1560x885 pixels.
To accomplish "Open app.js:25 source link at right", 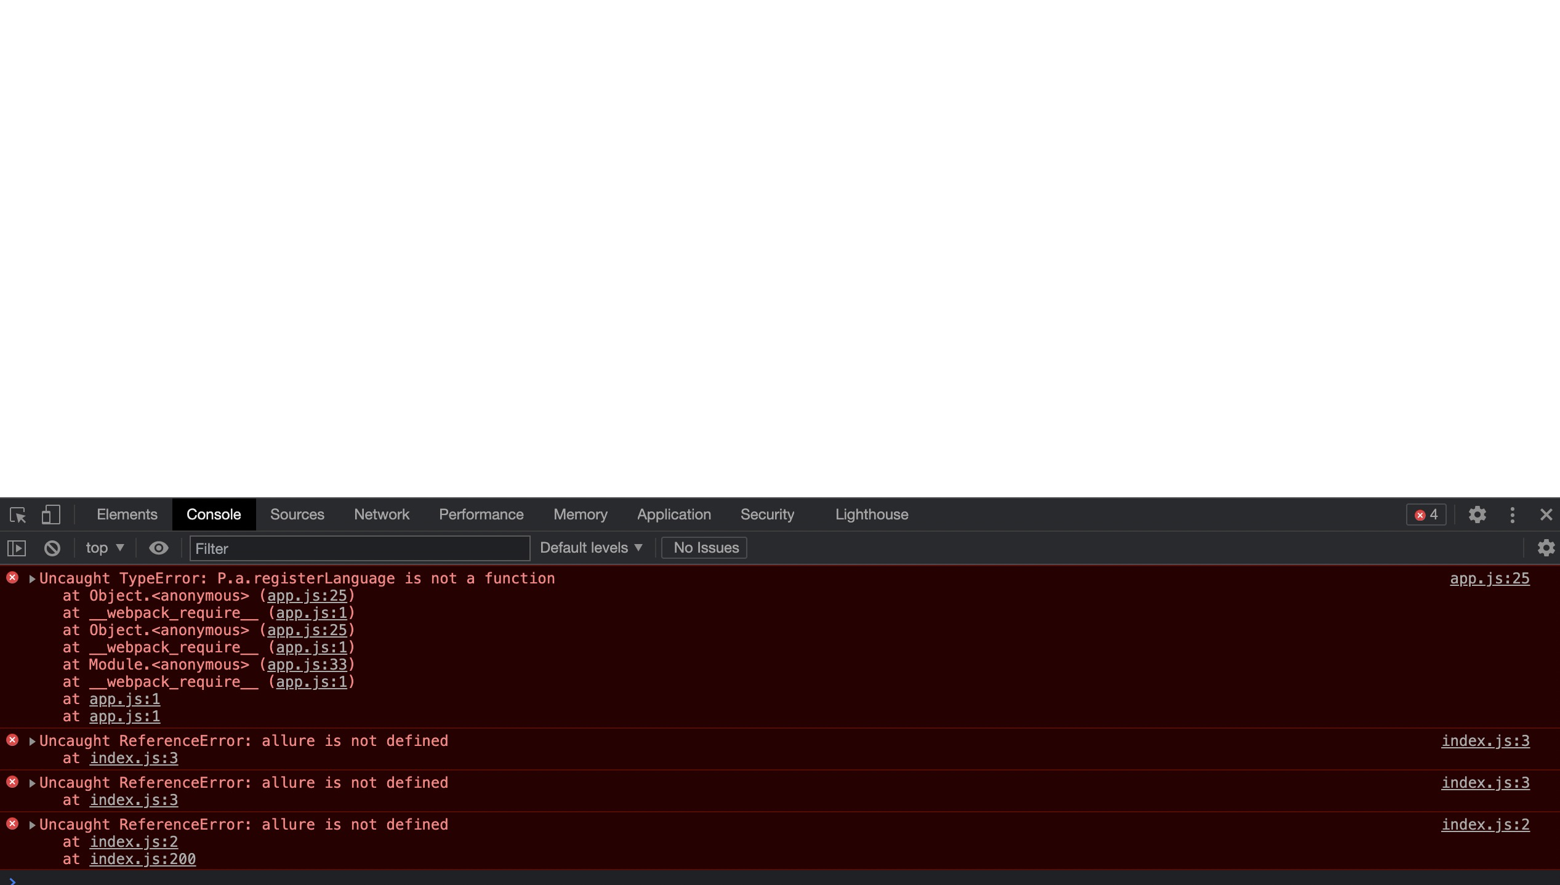I will coord(1489,579).
